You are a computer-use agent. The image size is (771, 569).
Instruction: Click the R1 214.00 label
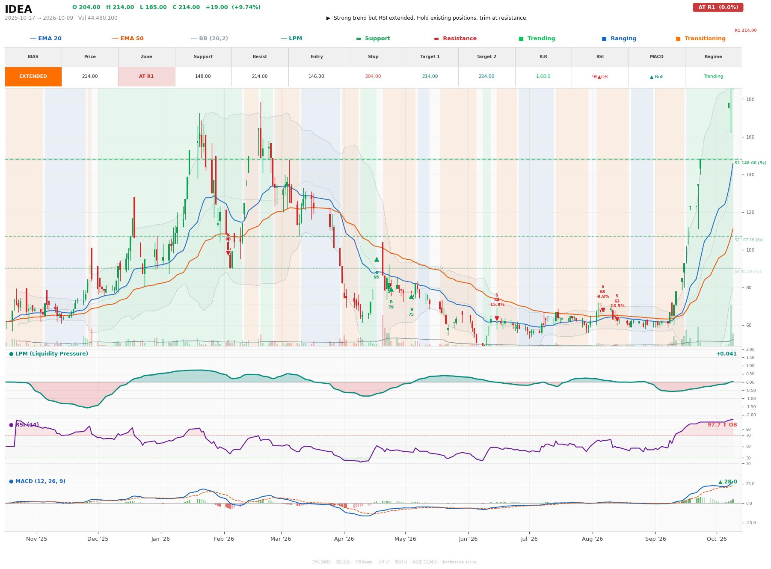pos(745,30)
